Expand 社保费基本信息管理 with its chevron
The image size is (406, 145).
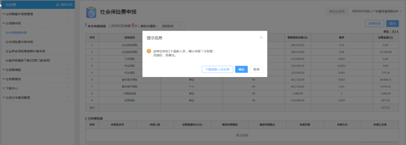click(69, 13)
